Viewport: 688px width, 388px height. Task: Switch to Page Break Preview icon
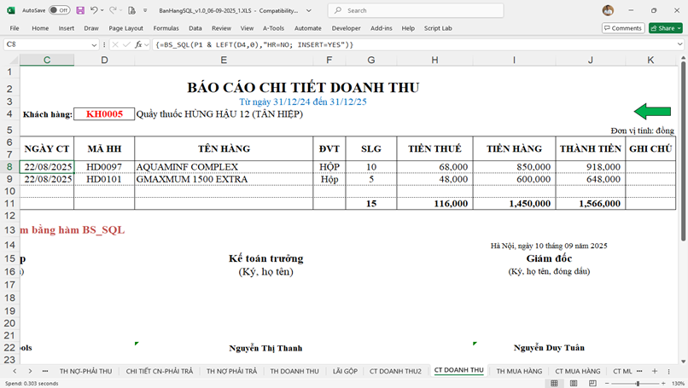592,383
